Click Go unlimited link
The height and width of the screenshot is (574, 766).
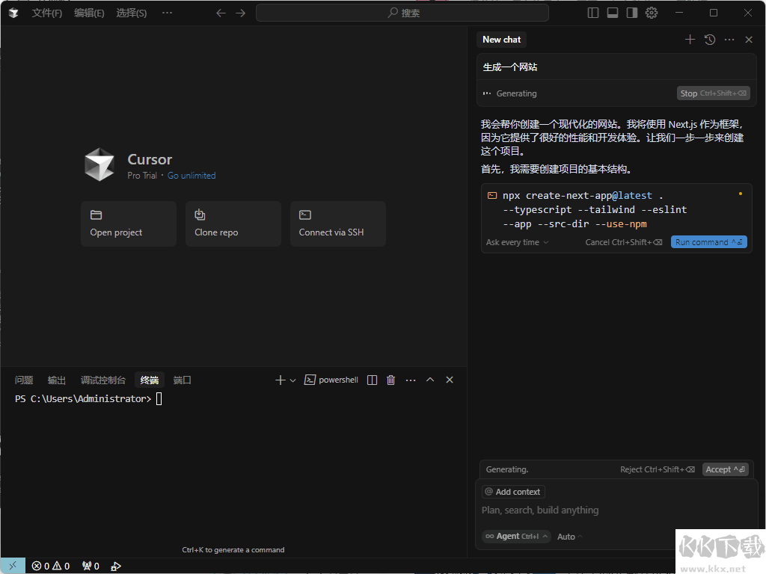pos(191,175)
